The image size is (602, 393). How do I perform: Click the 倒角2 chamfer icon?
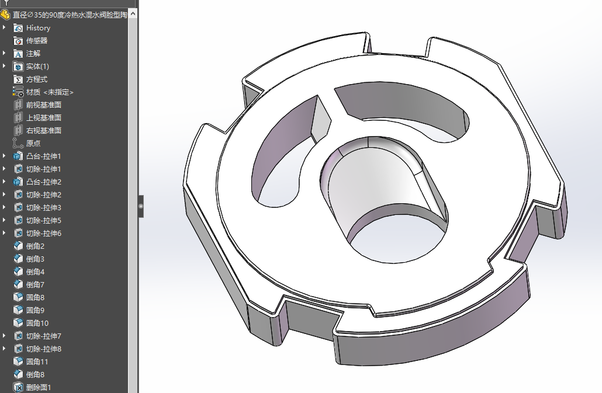coord(18,246)
